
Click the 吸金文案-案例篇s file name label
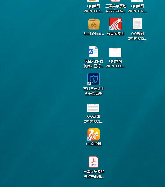(93, 64)
